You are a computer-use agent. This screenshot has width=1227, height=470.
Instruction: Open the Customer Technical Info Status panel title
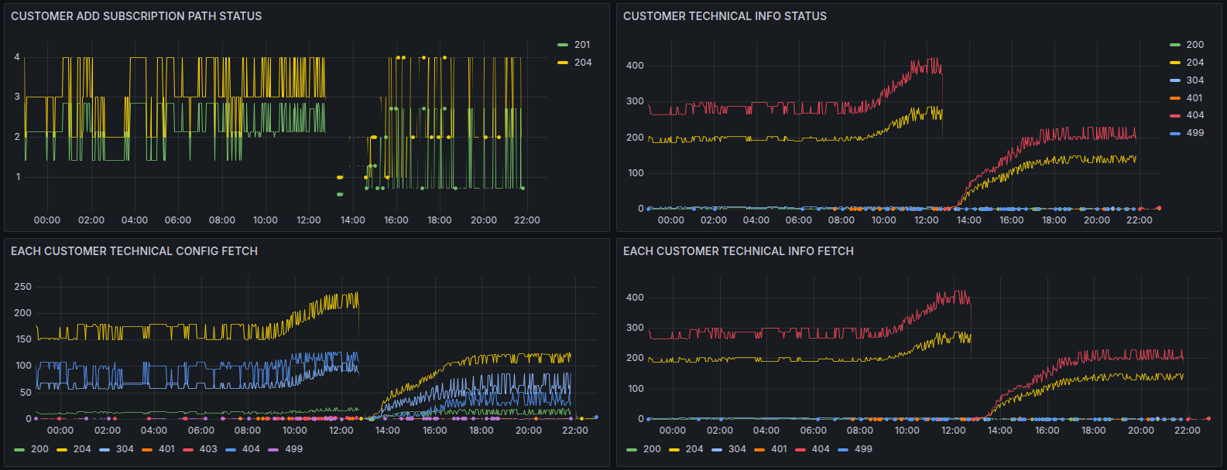[x=725, y=16]
